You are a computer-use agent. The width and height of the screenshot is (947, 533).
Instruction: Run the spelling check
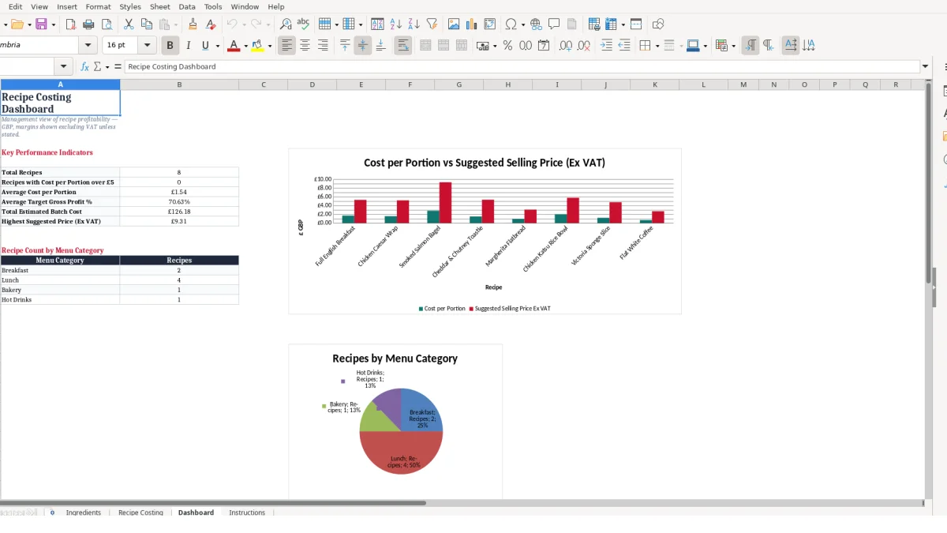[x=303, y=24]
